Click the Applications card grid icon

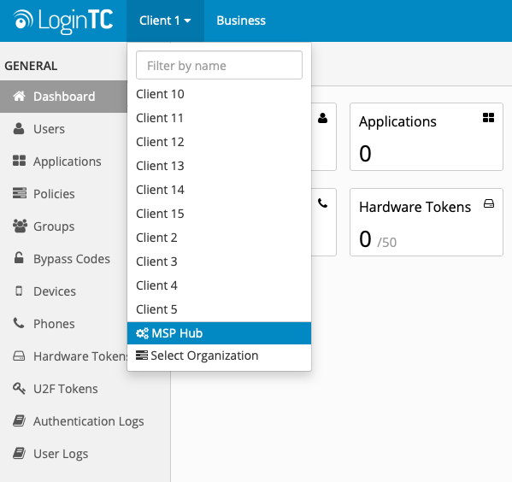click(x=488, y=118)
